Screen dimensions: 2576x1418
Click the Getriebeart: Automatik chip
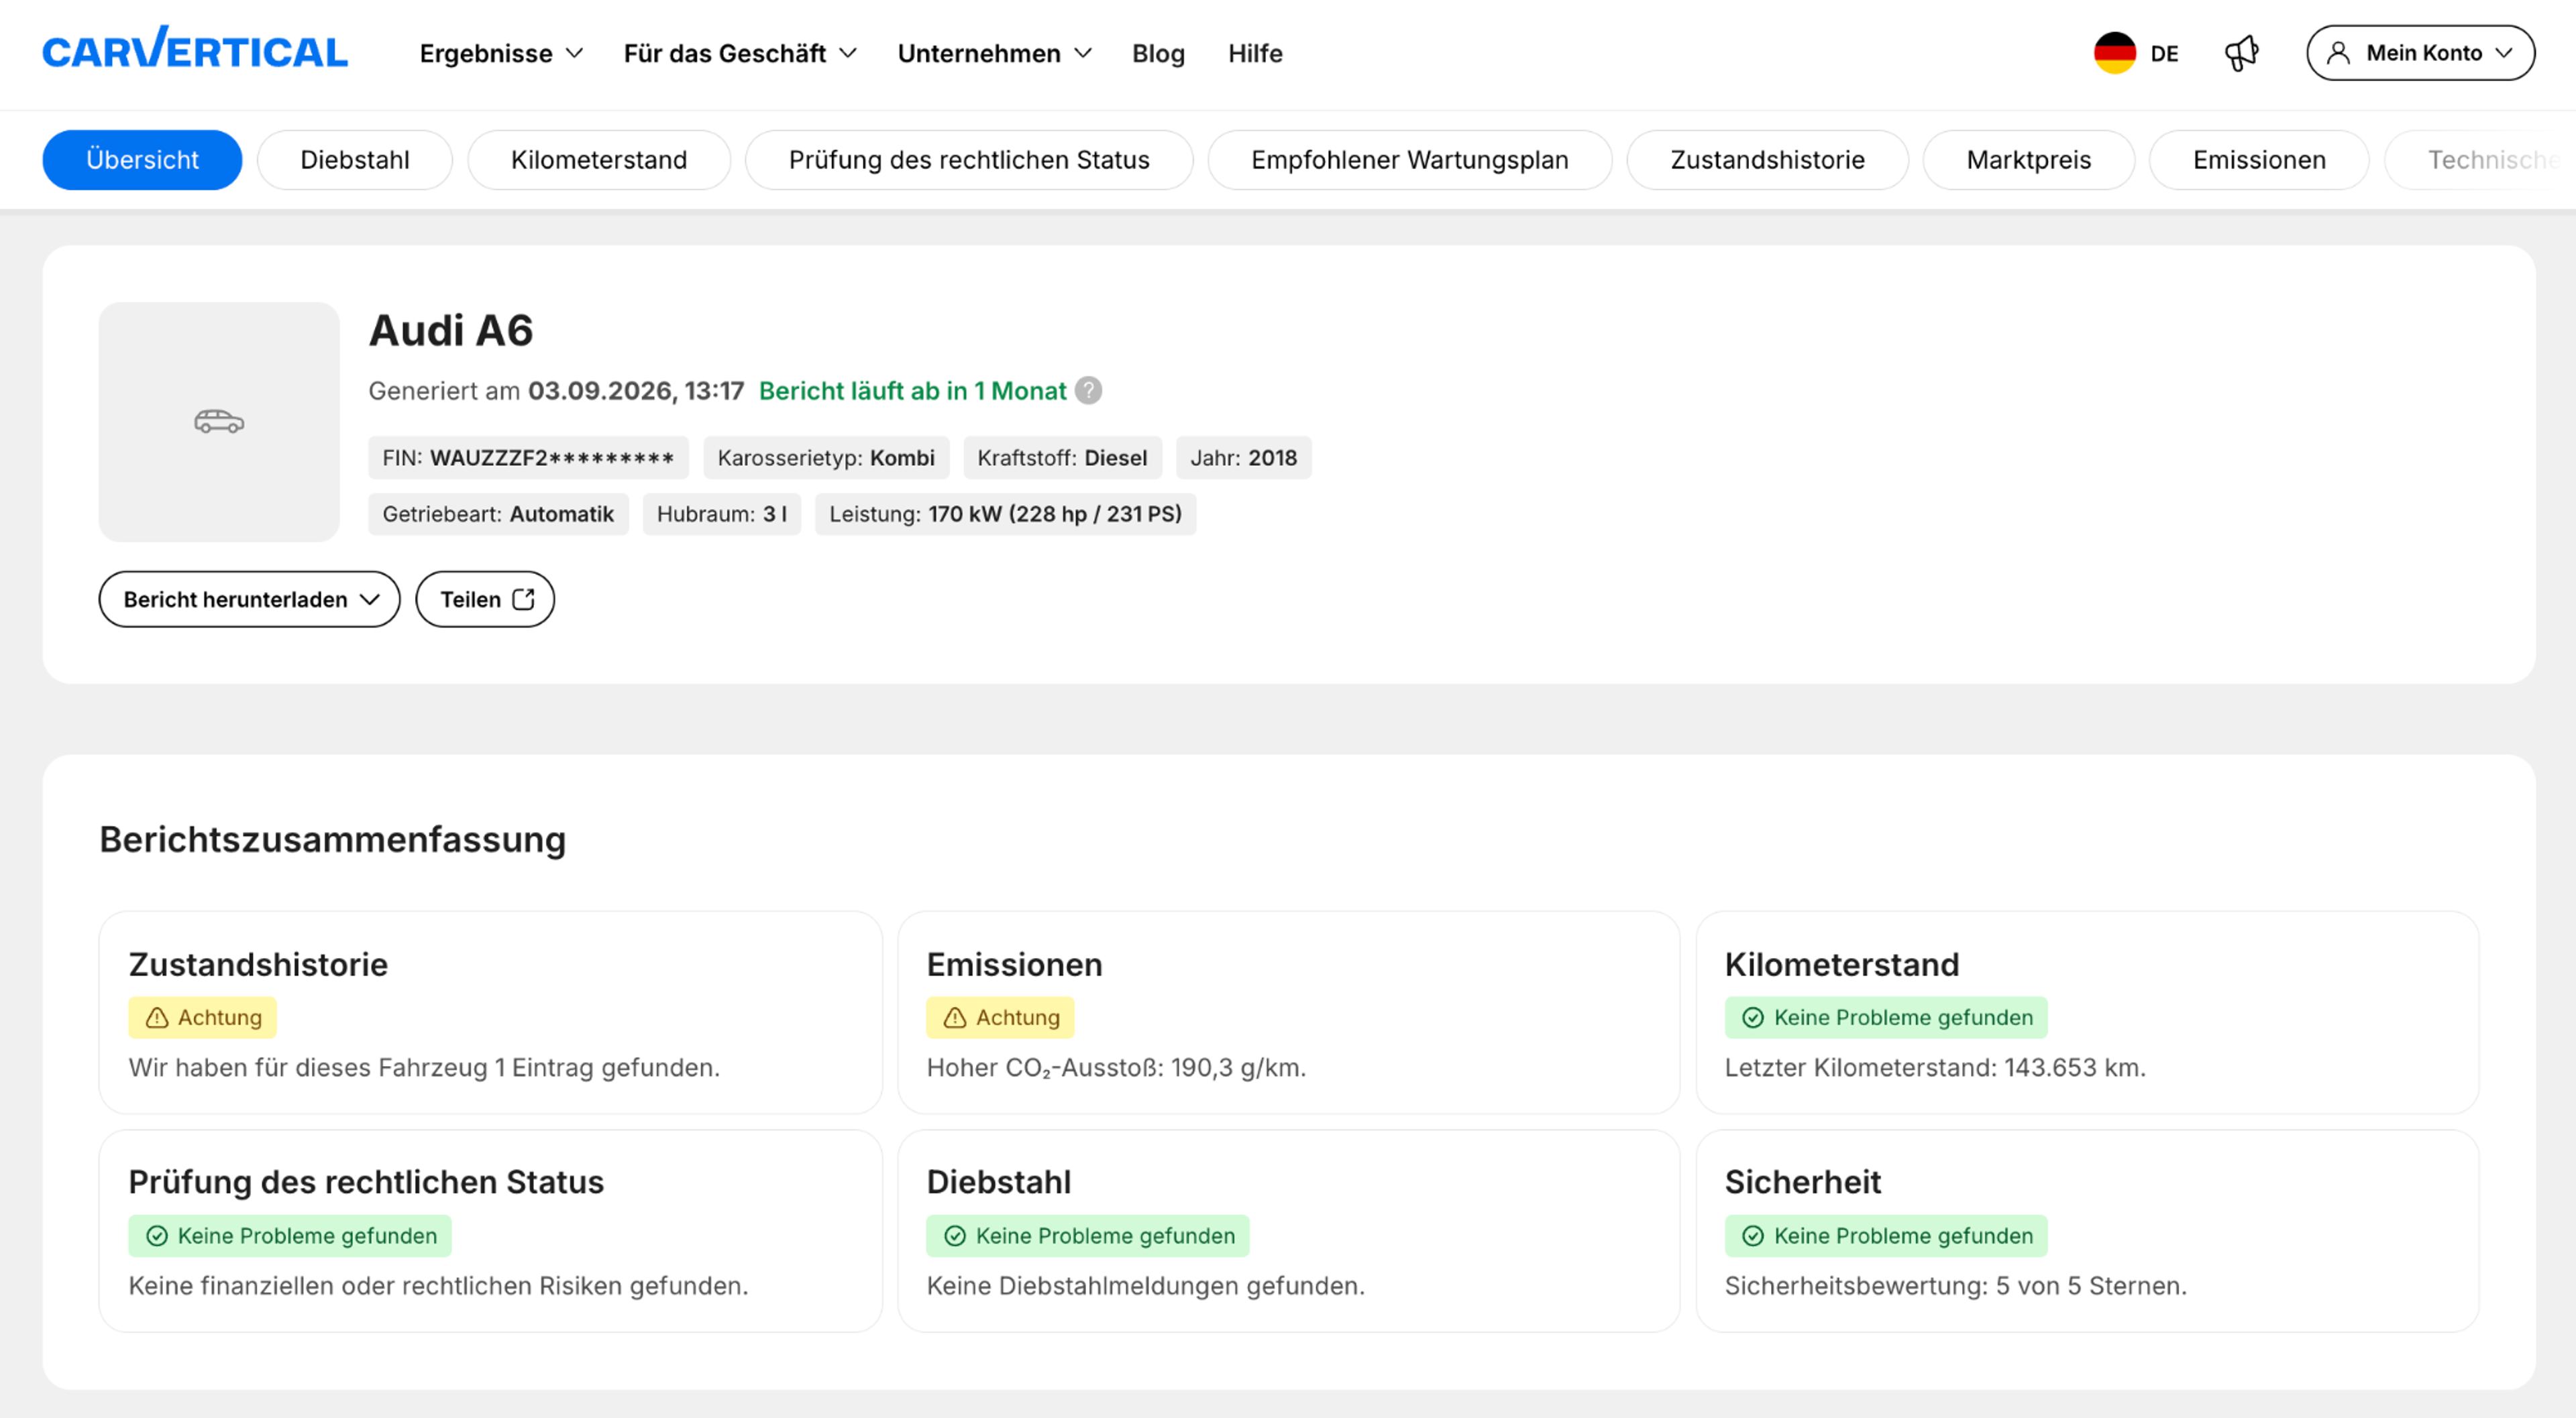point(498,514)
